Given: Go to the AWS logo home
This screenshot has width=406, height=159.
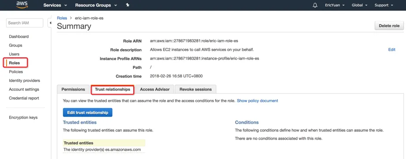Looking at the screenshot, I should tap(22, 5).
